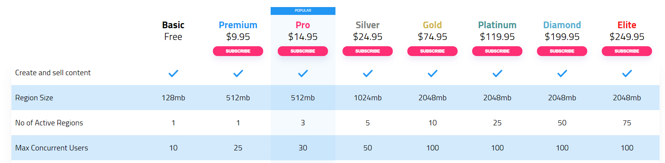Click the Premium column checkmark icon
Viewport: 665px width, 163px height.
(x=238, y=73)
